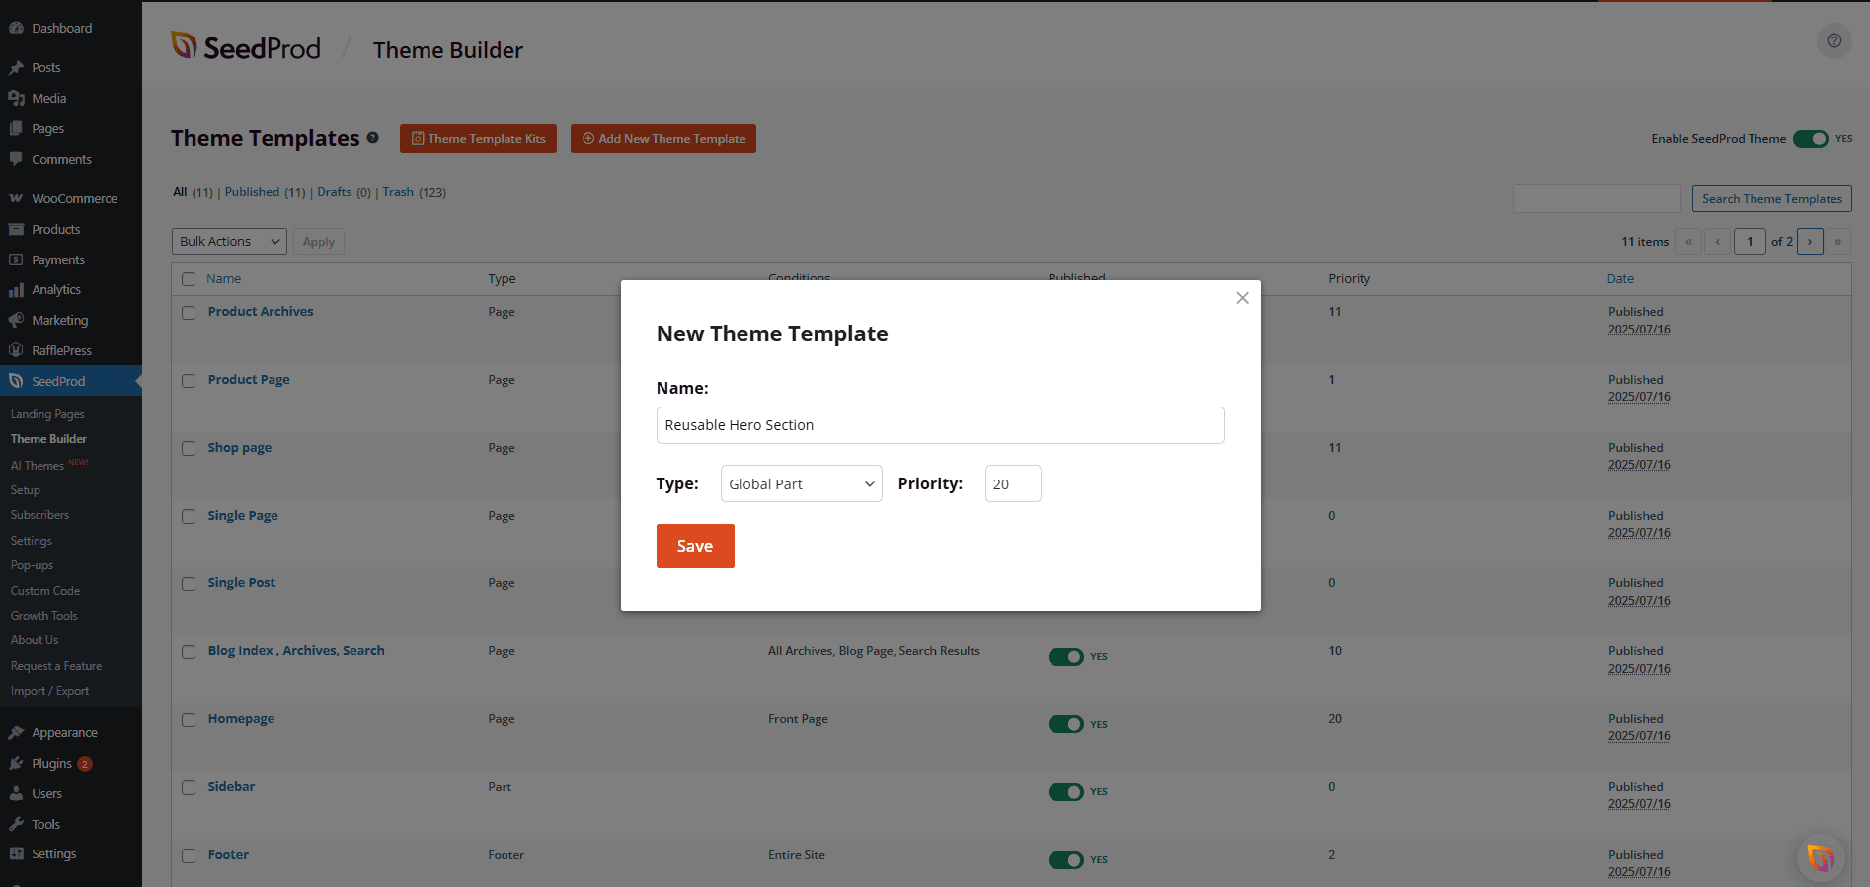Screen dimensions: 1870x887
Task: Click Search Theme Templates button
Action: (x=1771, y=198)
